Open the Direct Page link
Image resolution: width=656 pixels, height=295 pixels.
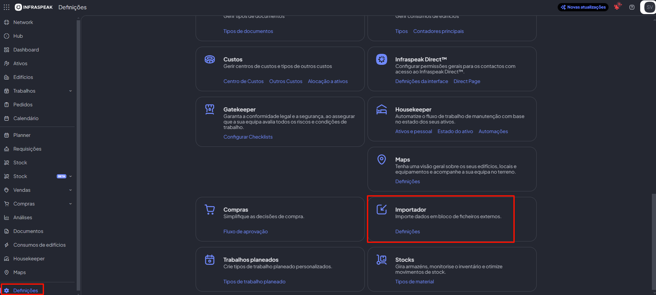click(467, 81)
